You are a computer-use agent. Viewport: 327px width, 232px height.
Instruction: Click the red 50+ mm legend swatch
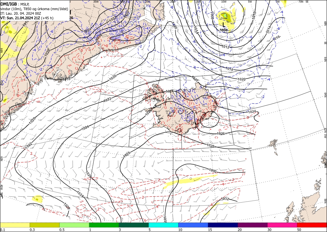[312, 225]
